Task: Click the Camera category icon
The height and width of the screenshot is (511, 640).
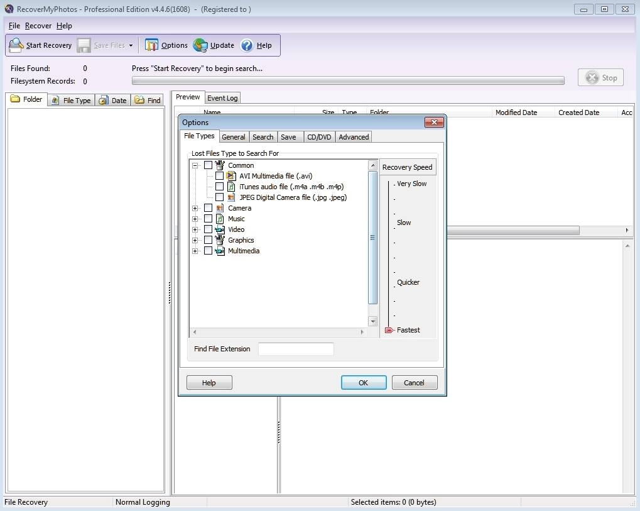Action: click(x=220, y=208)
